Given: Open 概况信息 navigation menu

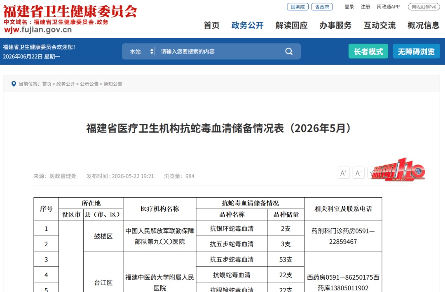Looking at the screenshot, I should 424,25.
